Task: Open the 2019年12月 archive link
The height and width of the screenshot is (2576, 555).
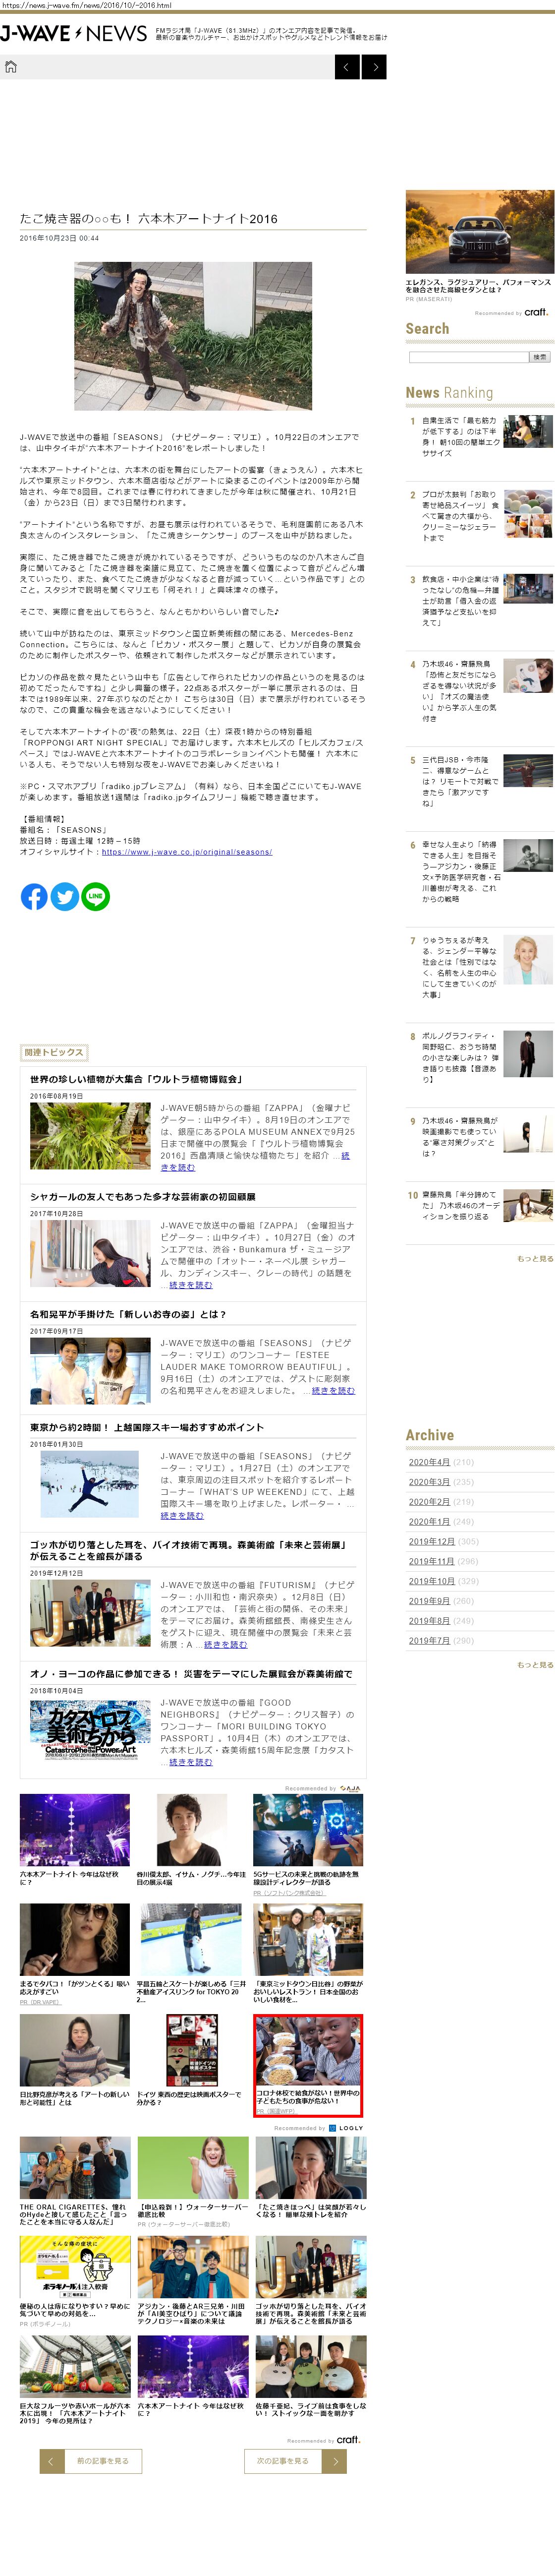Action: tap(431, 1541)
